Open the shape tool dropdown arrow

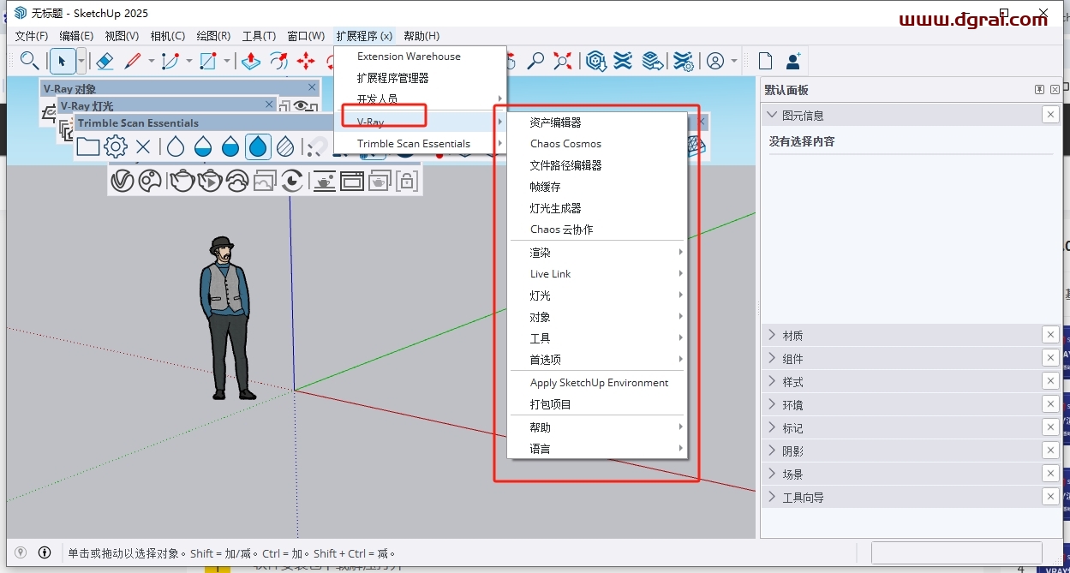click(226, 61)
